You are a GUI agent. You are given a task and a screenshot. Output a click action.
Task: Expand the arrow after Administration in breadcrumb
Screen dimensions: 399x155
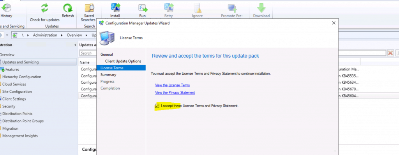pos(62,35)
